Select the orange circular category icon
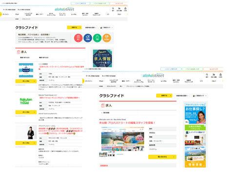241x185 pixels. (x=107, y=38)
